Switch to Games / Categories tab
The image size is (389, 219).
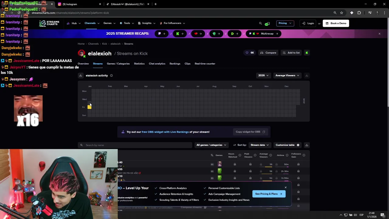pyautogui.click(x=118, y=64)
